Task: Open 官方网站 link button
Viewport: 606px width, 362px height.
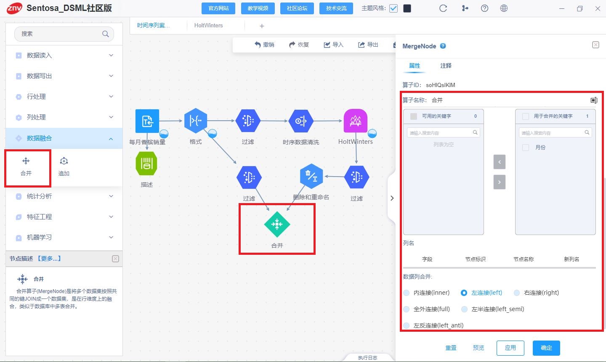Action: click(218, 8)
